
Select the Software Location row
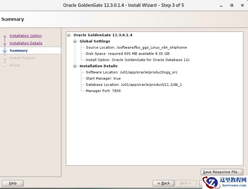(x=132, y=72)
